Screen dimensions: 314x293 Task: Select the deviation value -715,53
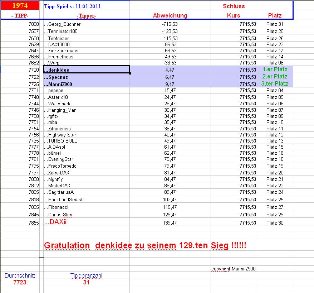tap(170, 24)
